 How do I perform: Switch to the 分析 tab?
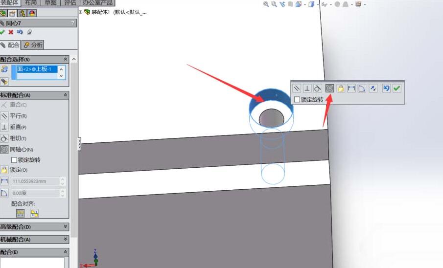(x=33, y=45)
